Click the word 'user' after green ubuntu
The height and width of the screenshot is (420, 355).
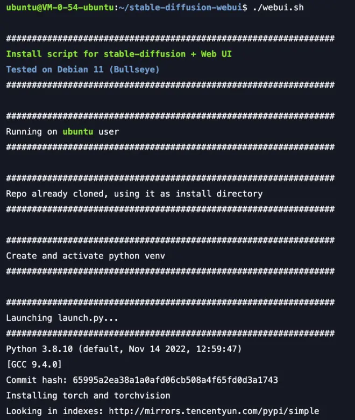(x=109, y=132)
